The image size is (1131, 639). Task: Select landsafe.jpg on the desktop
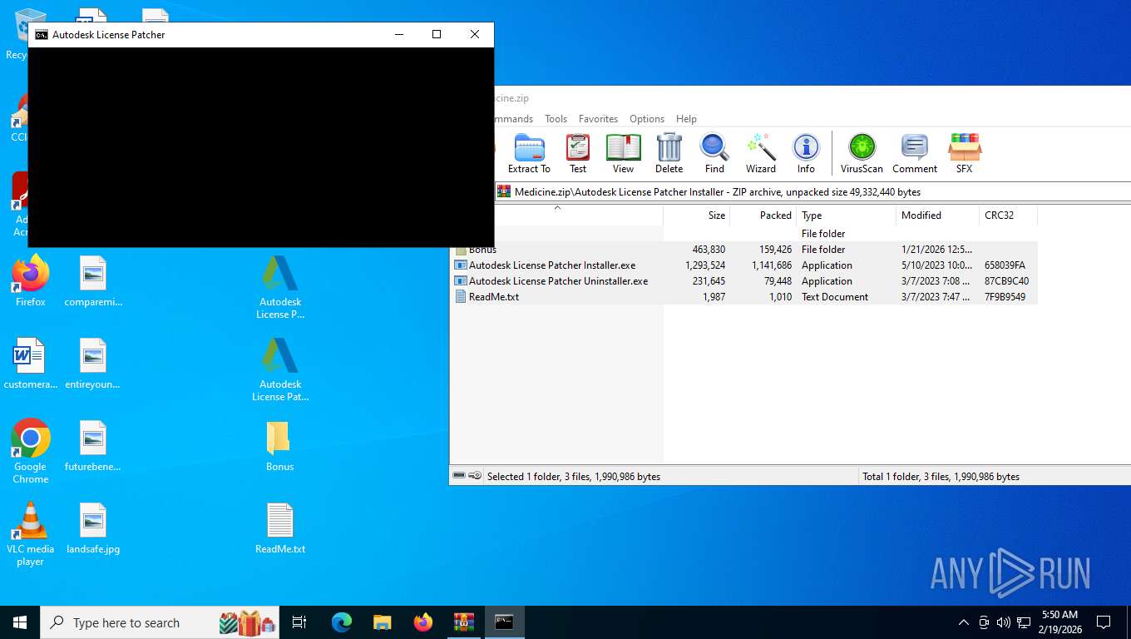(x=93, y=528)
